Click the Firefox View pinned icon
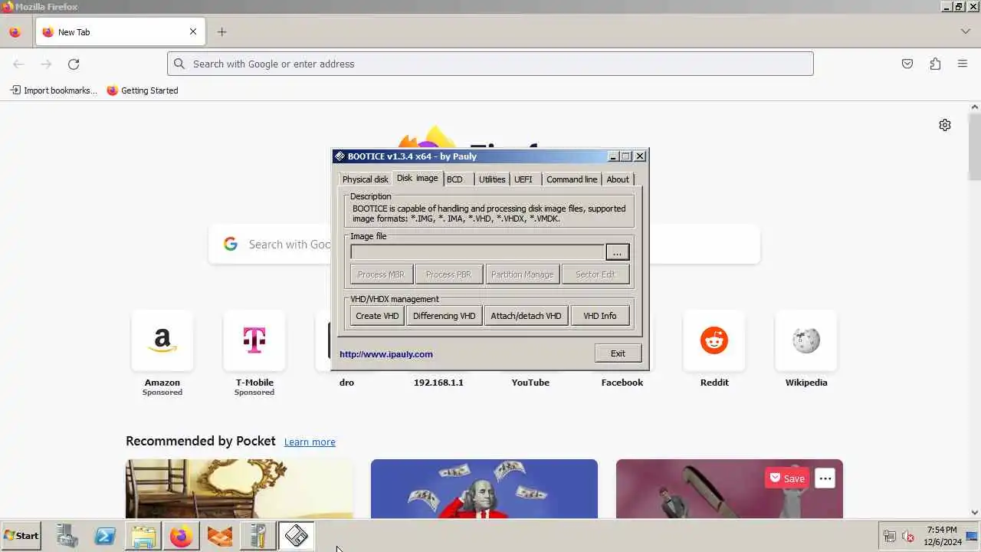The width and height of the screenshot is (981, 552). click(15, 32)
